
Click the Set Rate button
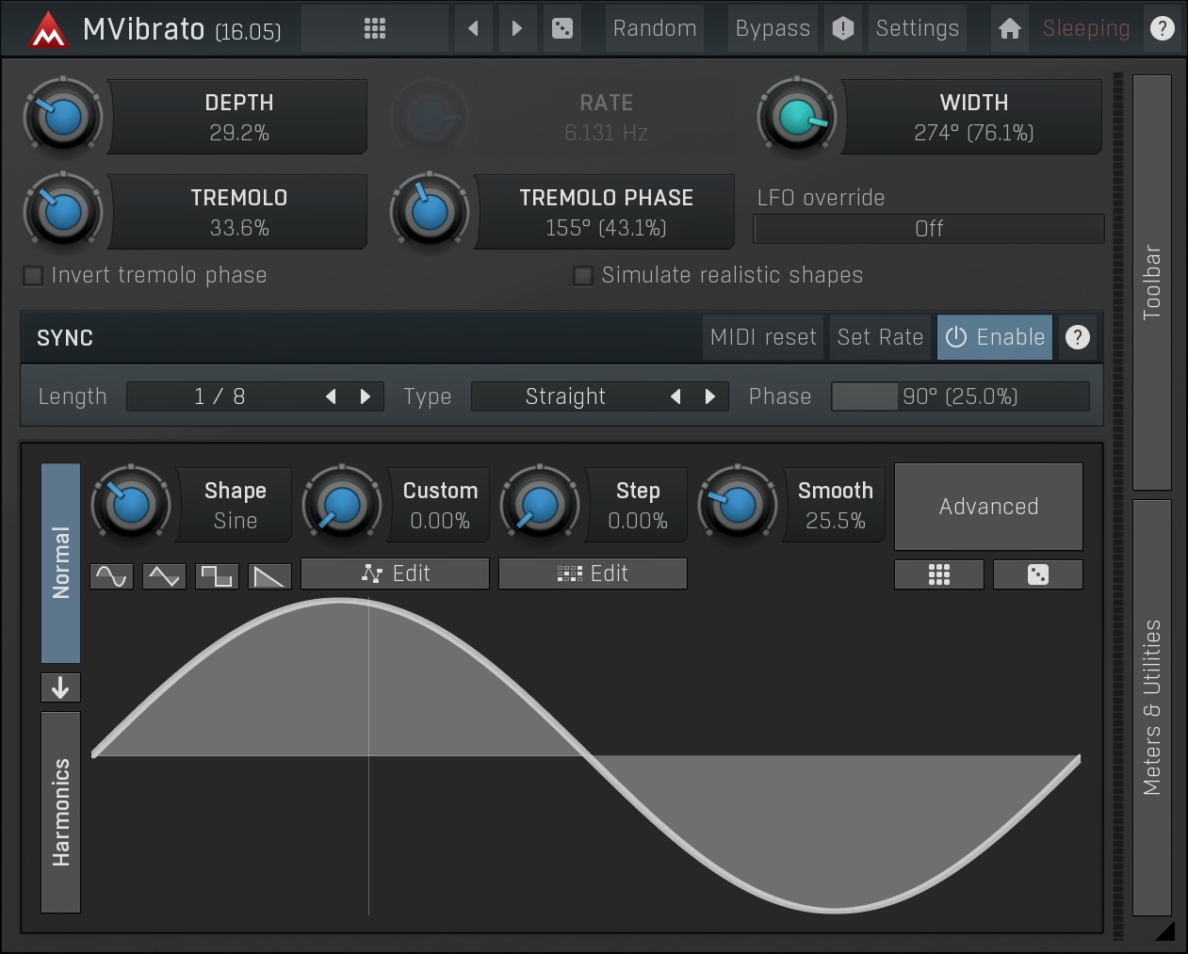point(880,337)
